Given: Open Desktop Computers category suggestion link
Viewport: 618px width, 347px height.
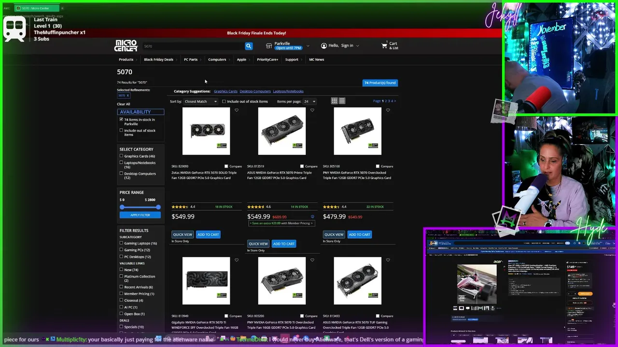Looking at the screenshot, I should click(255, 91).
